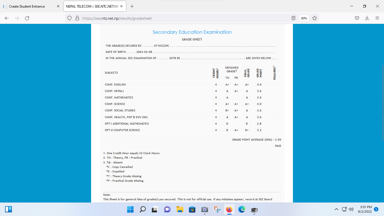The image size is (384, 216).
Task: Open the Firefox Downloads panel
Action: [367, 18]
